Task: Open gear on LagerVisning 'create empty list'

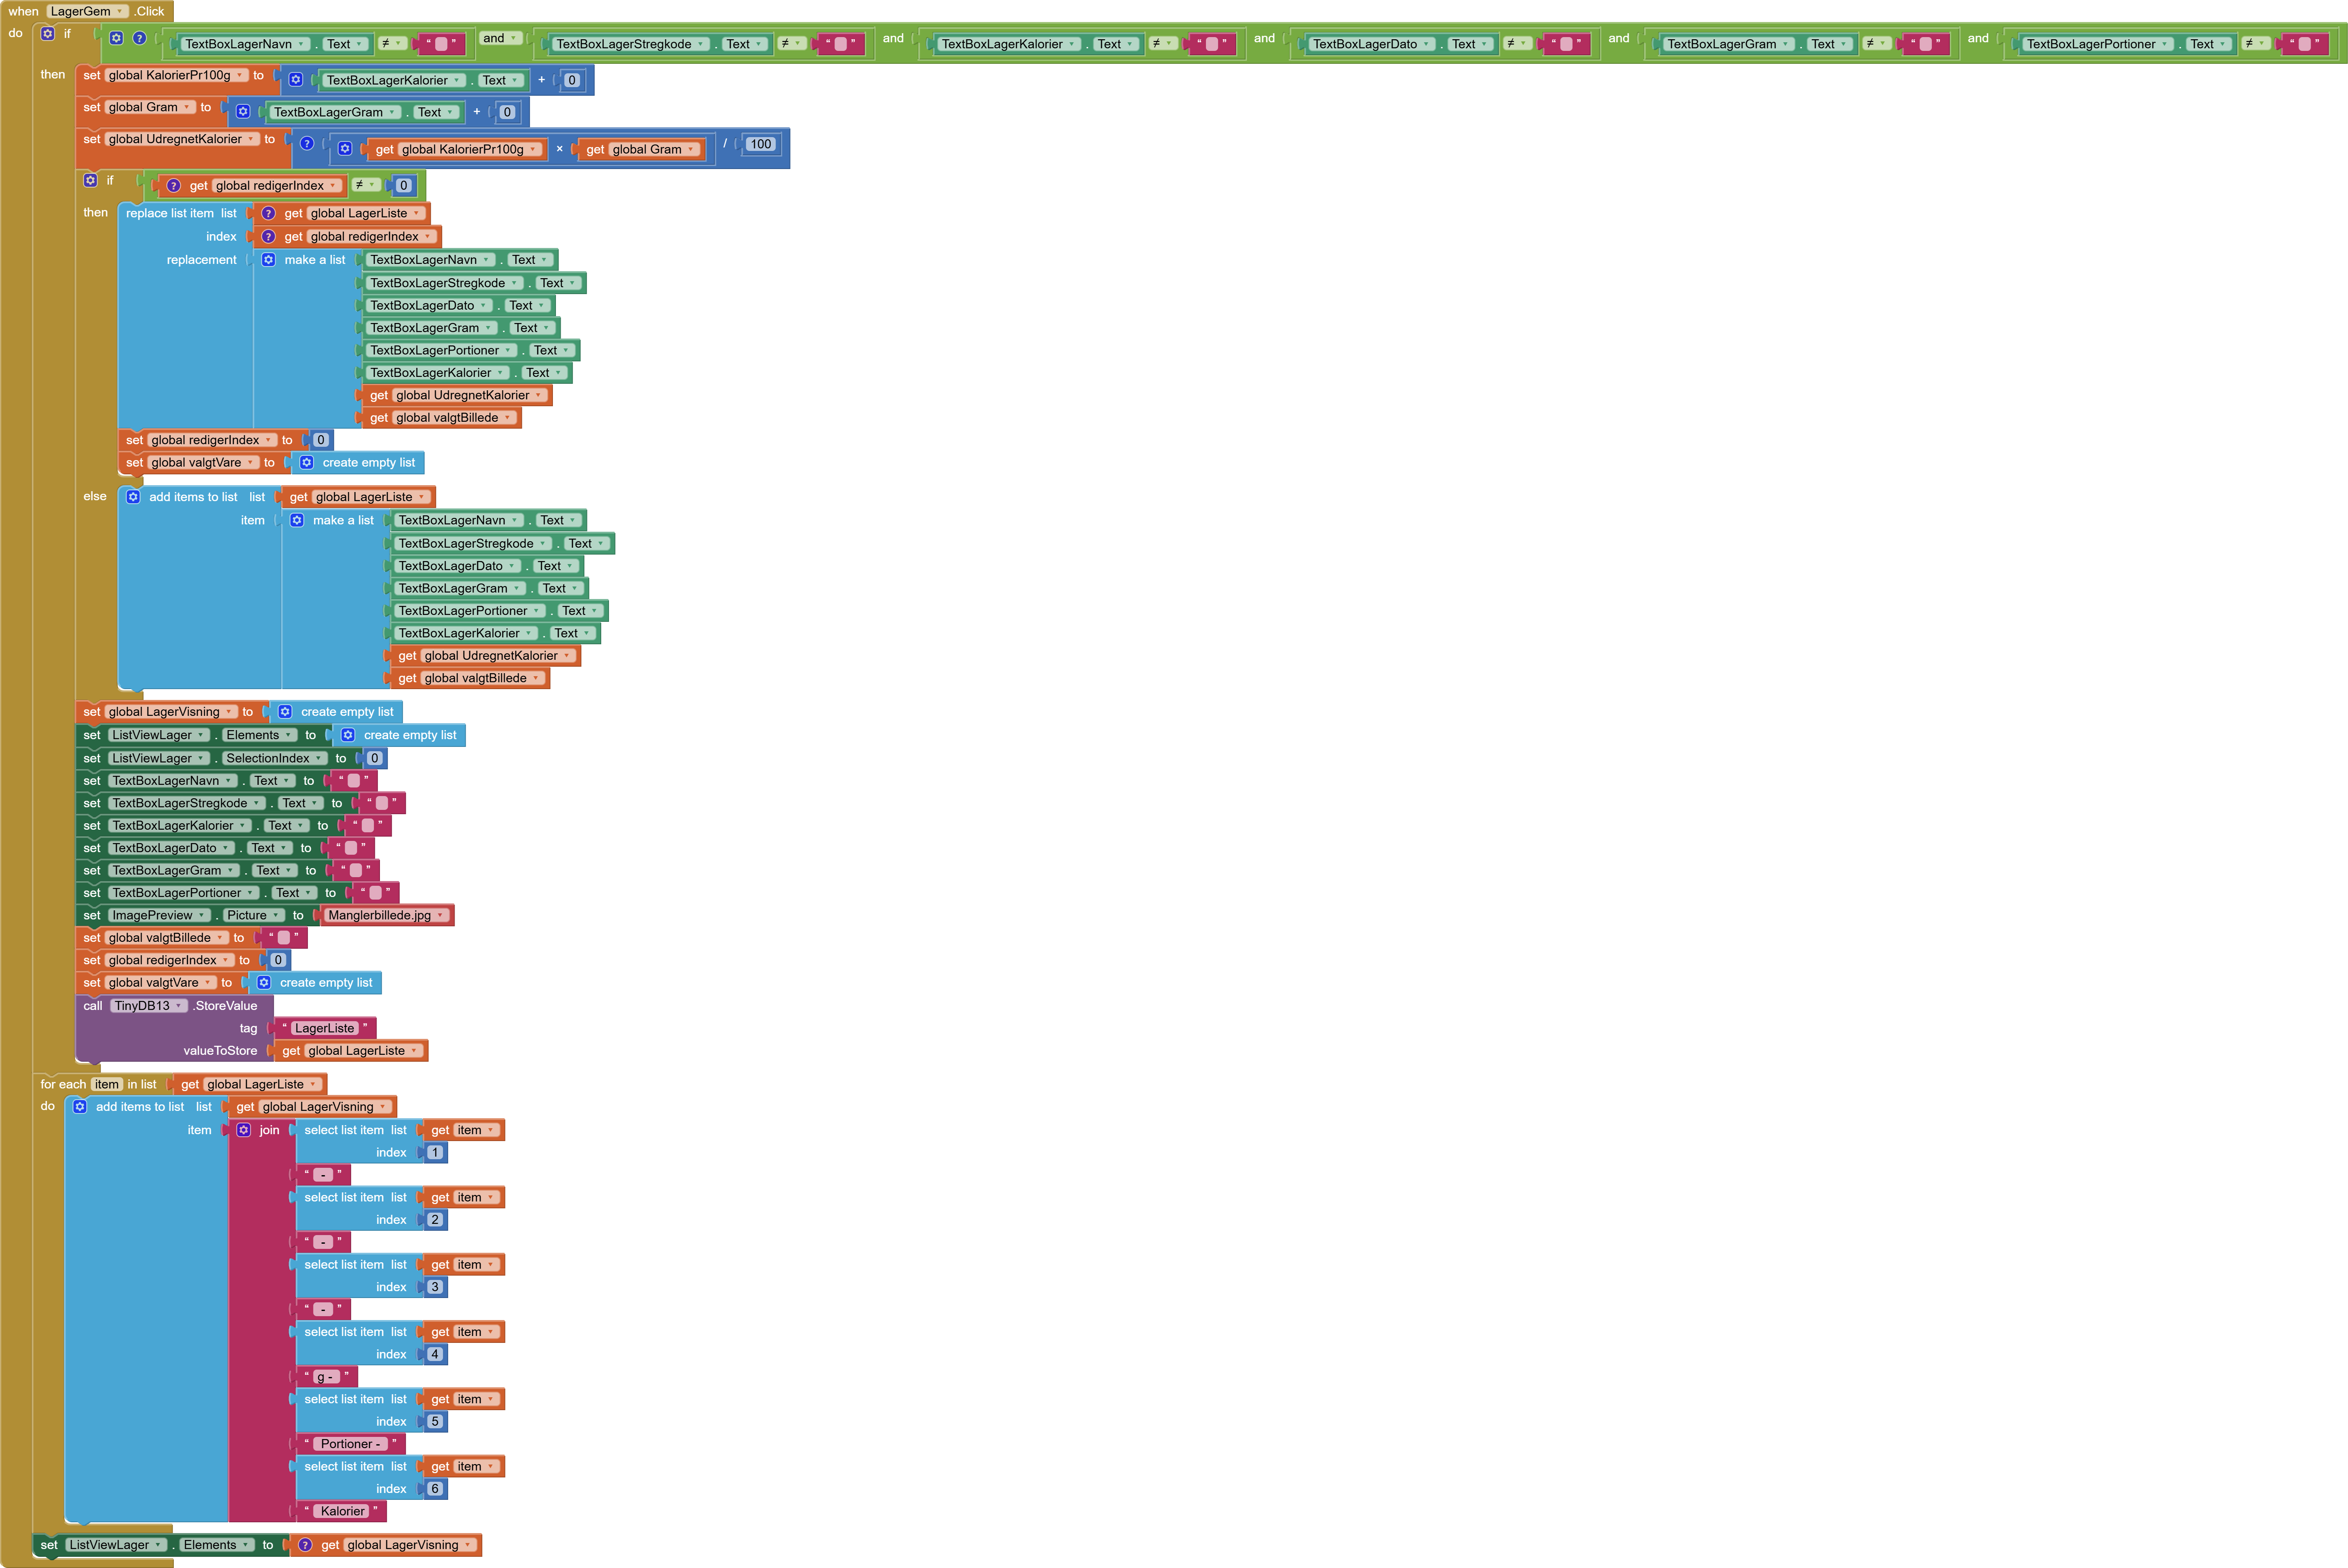Action: (285, 712)
